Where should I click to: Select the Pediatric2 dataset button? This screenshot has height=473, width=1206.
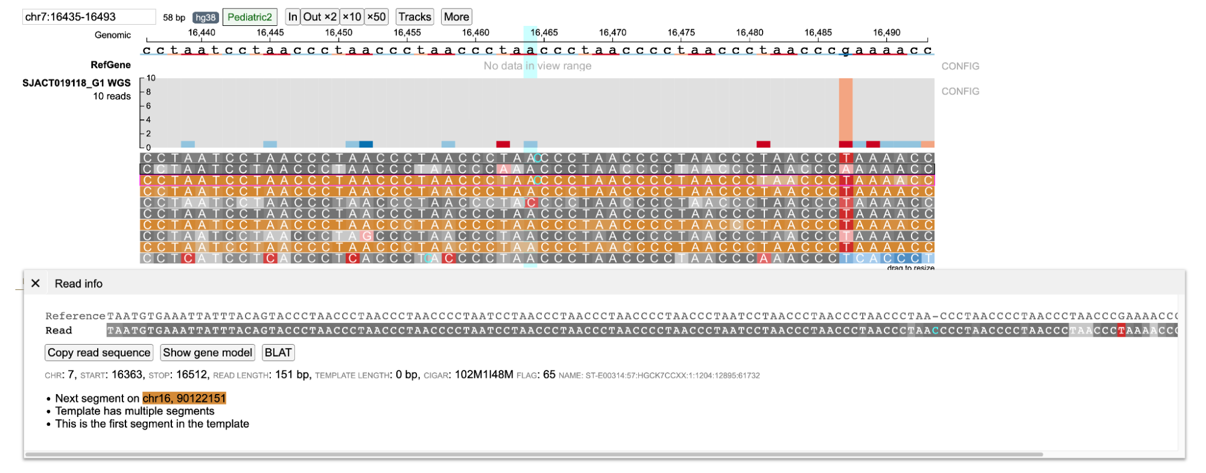click(x=250, y=17)
